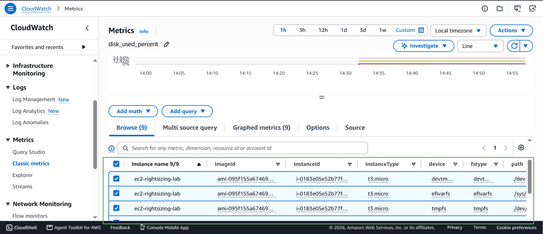Select the 3h time range
The height and width of the screenshot is (234, 543).
(302, 30)
